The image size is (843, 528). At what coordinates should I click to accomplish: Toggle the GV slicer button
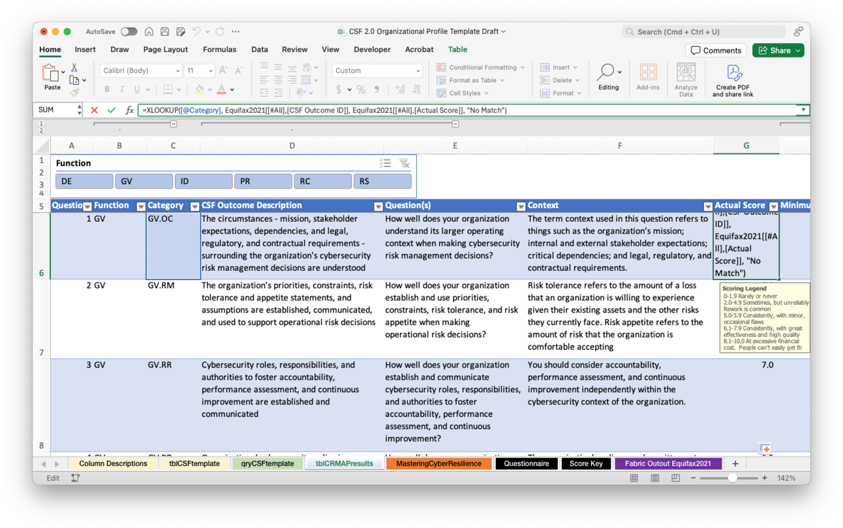(144, 181)
